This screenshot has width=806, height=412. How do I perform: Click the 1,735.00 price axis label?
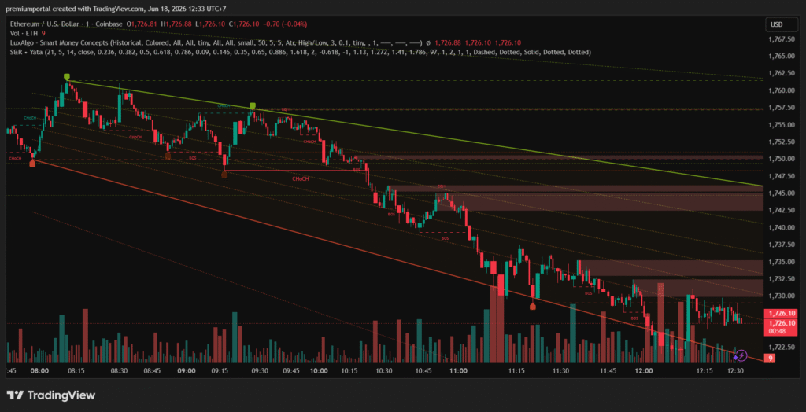coord(782,262)
